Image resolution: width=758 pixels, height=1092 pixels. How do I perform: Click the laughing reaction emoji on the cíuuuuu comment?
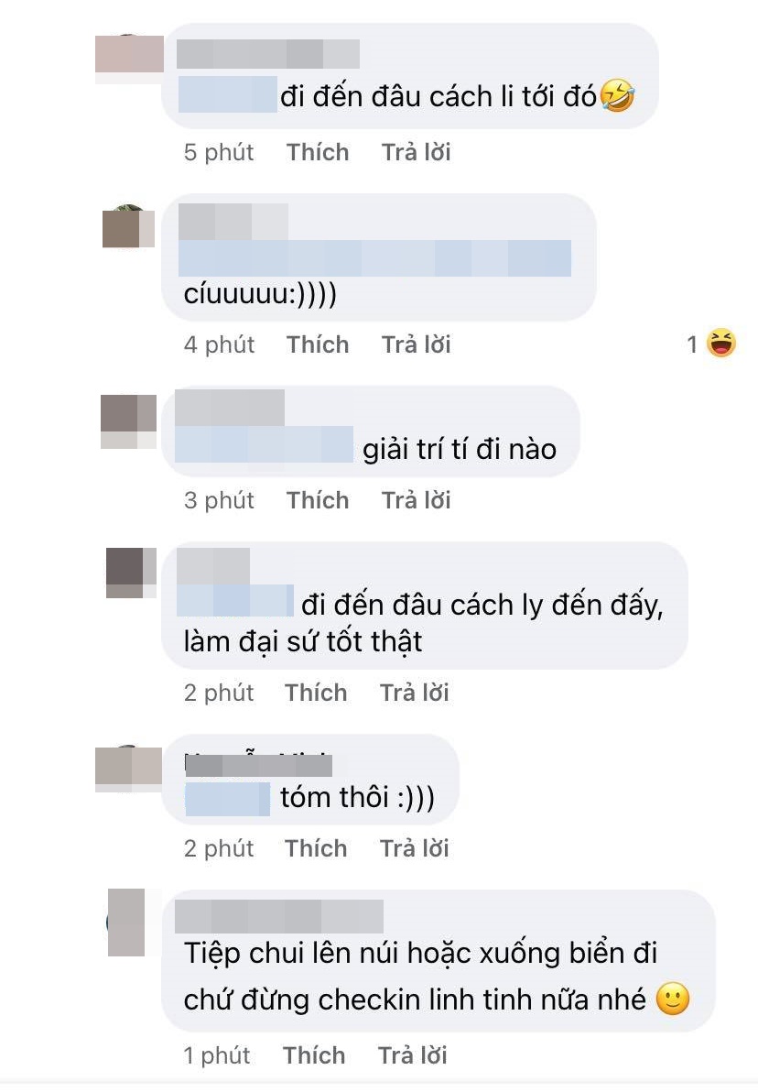pyautogui.click(x=721, y=344)
